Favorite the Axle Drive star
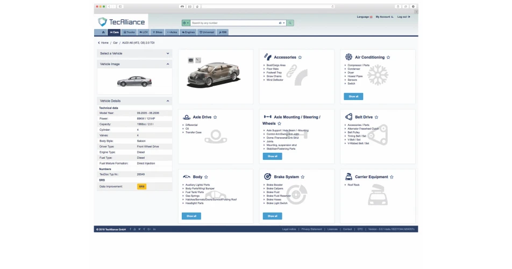 click(215, 117)
